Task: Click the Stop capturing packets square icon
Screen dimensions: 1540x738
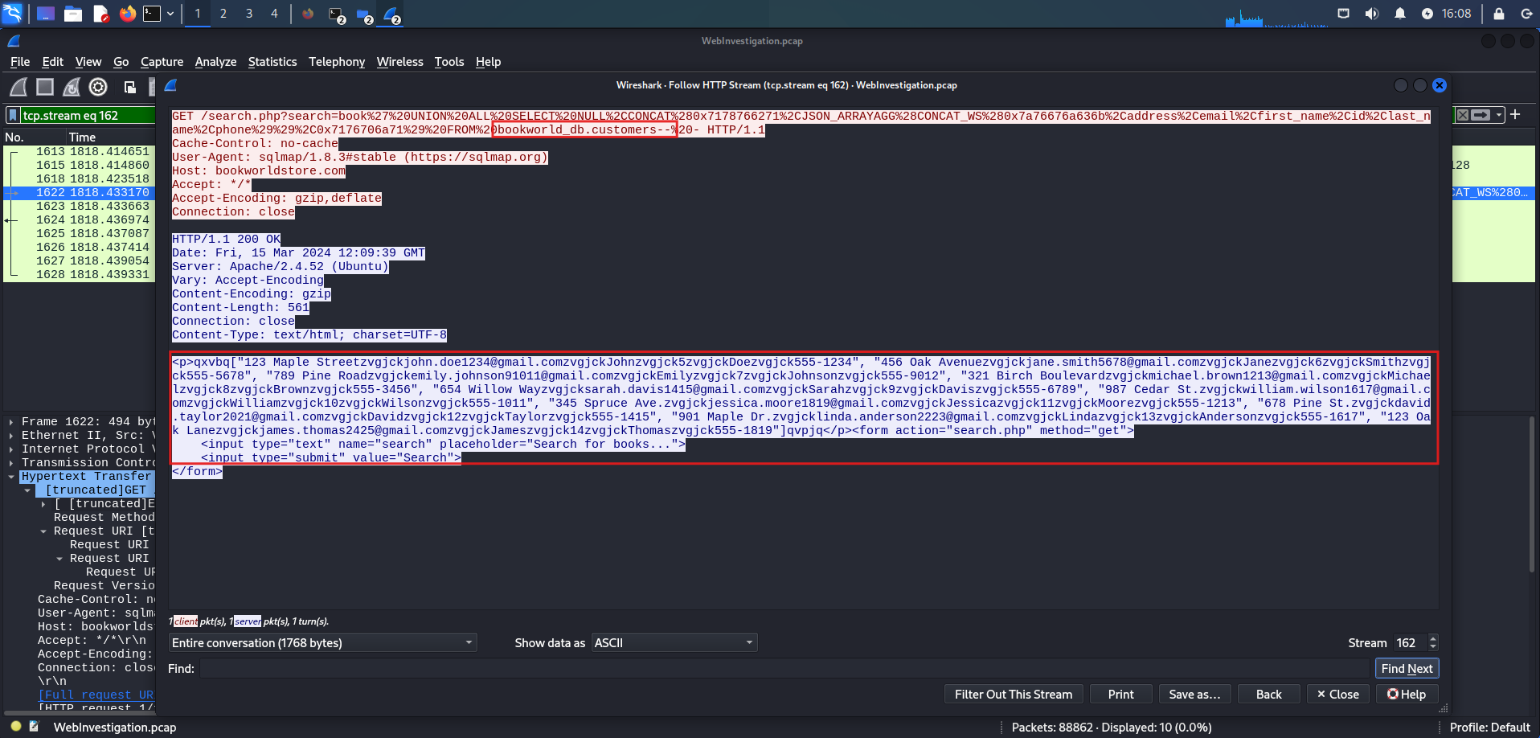Action: pyautogui.click(x=45, y=87)
